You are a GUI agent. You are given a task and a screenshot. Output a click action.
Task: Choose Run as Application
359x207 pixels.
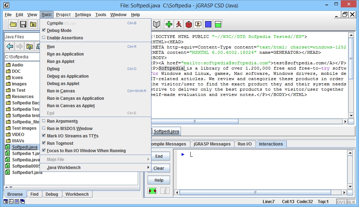point(95,54)
